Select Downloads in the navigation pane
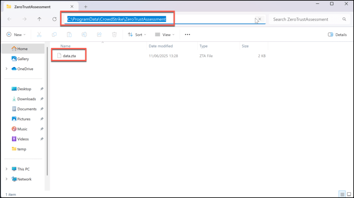This screenshot has height=198, width=354. (27, 99)
